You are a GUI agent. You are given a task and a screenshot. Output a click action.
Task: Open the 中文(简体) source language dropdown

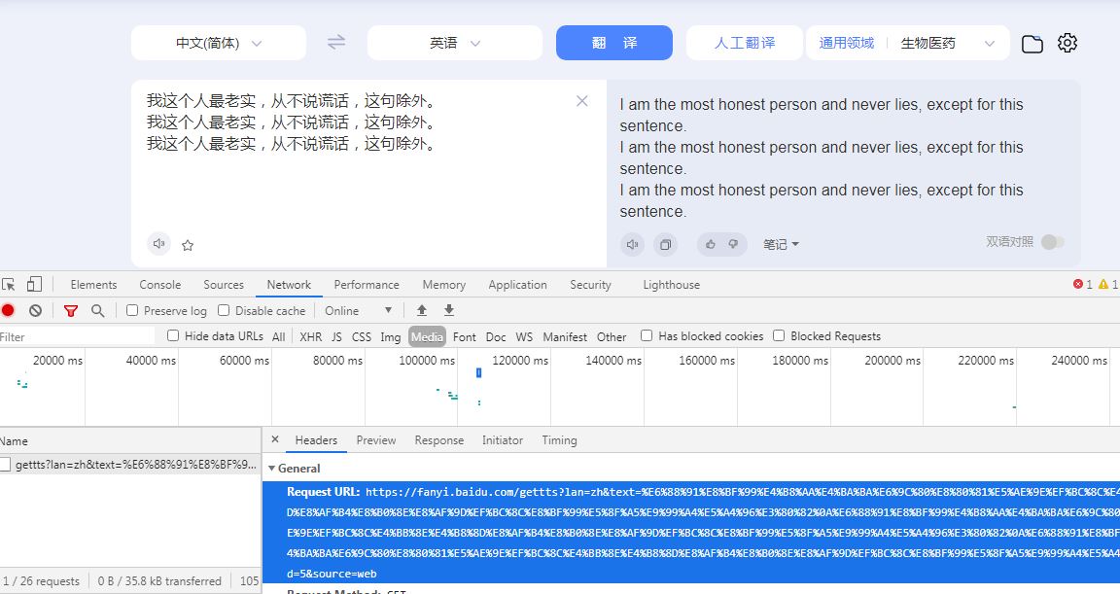pyautogui.click(x=219, y=43)
